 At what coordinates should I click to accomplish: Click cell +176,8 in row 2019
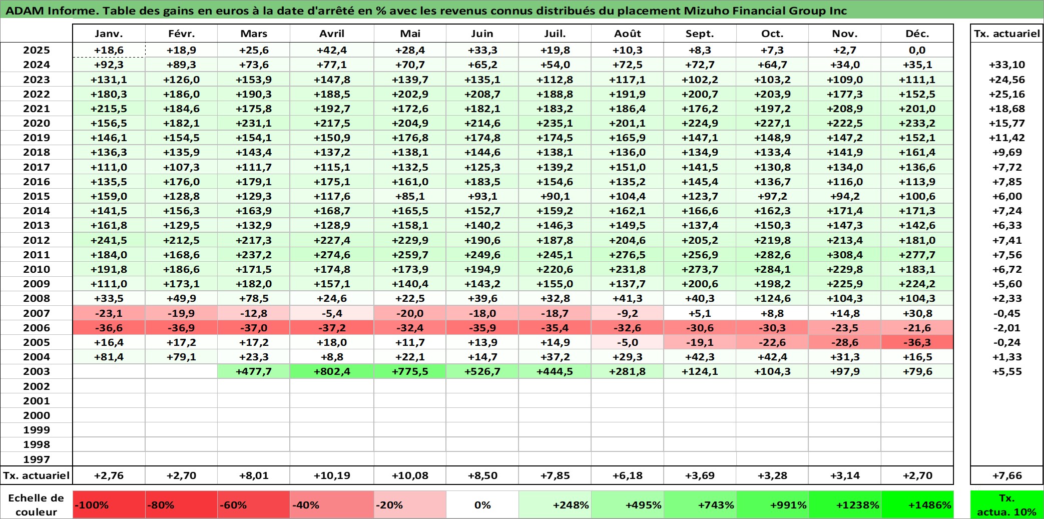pos(410,138)
